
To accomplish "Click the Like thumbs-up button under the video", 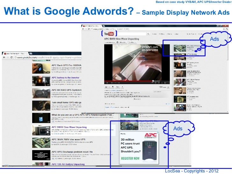I will click(x=108, y=87).
